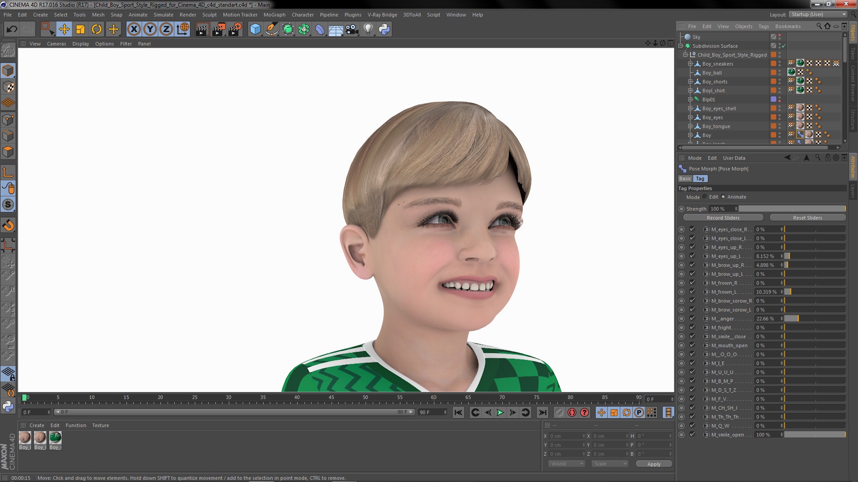Toggle checkmark for M_frown_L morph
Viewport: 858px width, 482px height.
[x=692, y=291]
